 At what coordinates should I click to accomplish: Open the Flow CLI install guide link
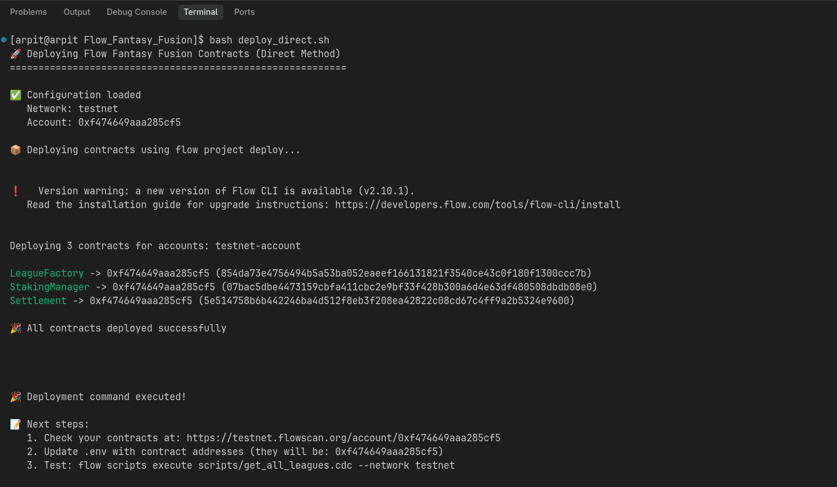tap(477, 205)
